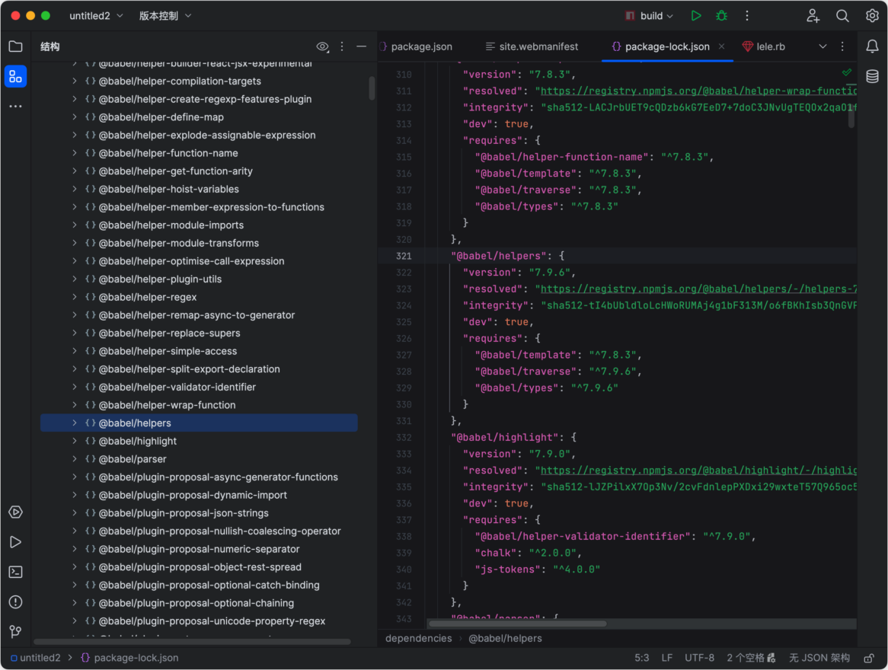Toggle file read-only lock icon
Image resolution: width=888 pixels, height=670 pixels.
[x=869, y=658]
